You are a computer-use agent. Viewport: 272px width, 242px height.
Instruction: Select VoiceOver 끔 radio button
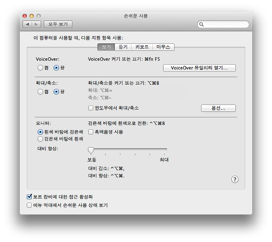[56, 68]
